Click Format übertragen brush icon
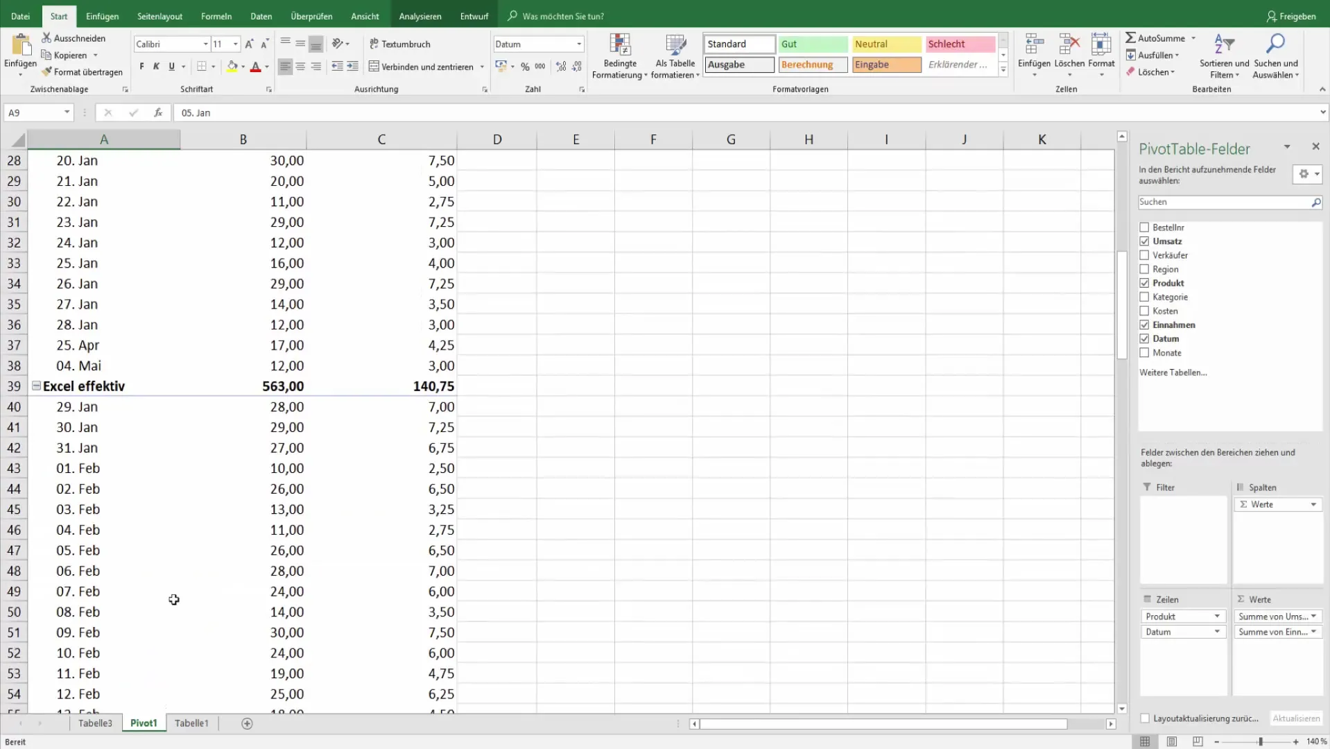The image size is (1330, 749). (46, 71)
